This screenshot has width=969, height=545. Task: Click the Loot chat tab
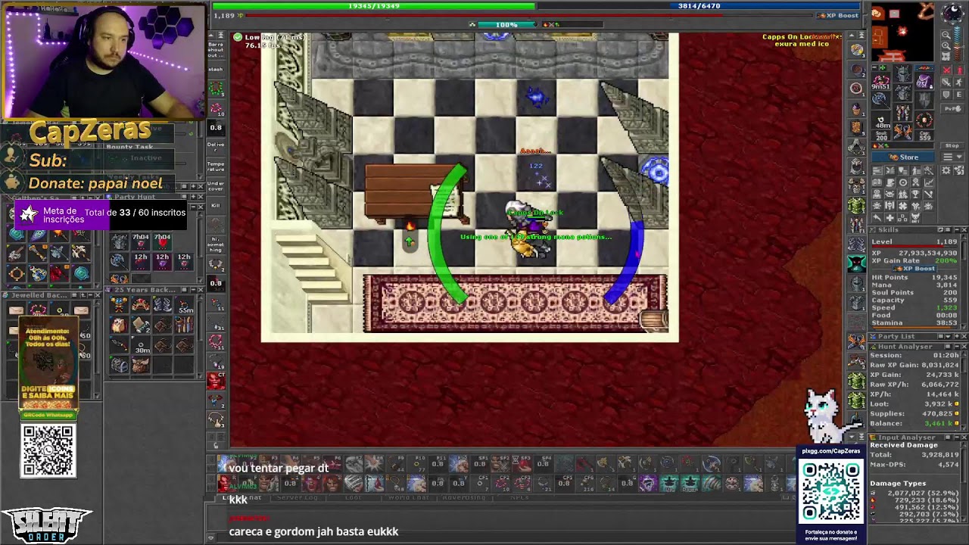point(353,497)
